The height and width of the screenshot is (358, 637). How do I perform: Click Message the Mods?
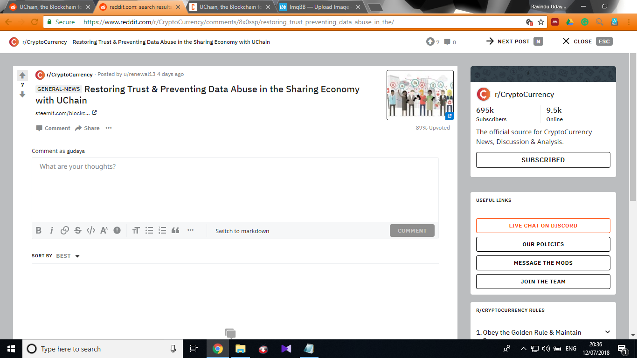click(543, 263)
